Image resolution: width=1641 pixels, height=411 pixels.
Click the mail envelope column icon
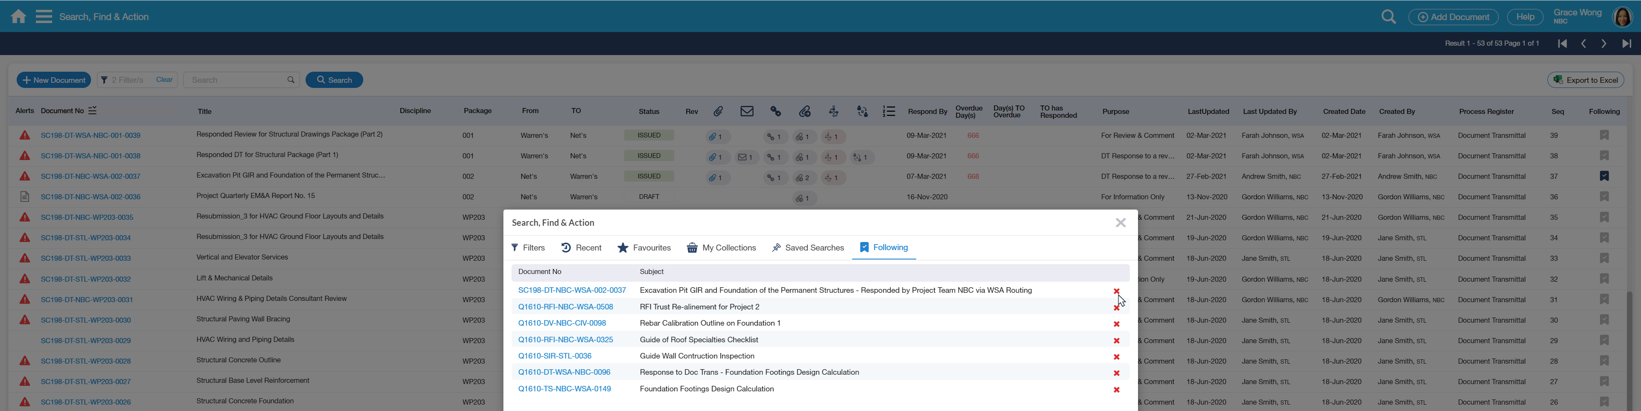(747, 111)
